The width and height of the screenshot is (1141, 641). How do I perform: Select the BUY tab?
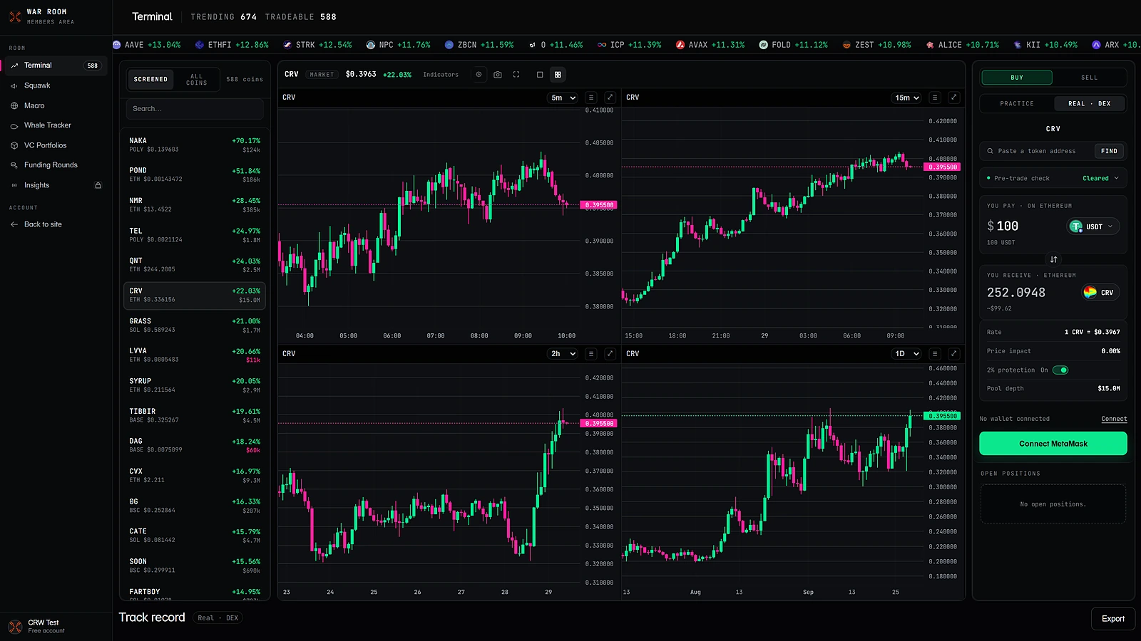click(x=1017, y=78)
